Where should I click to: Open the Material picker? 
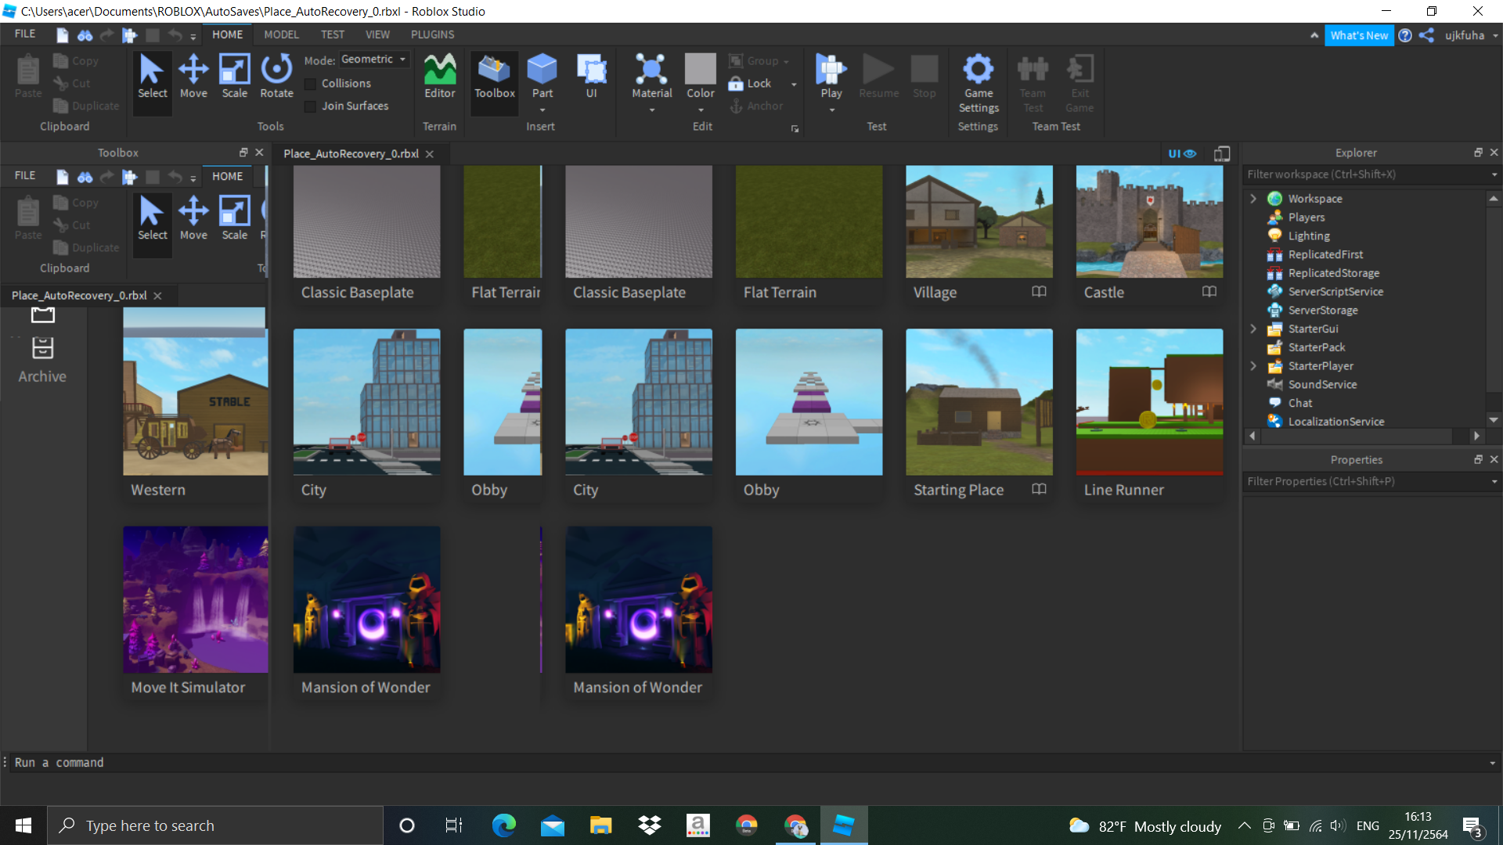coord(651,77)
